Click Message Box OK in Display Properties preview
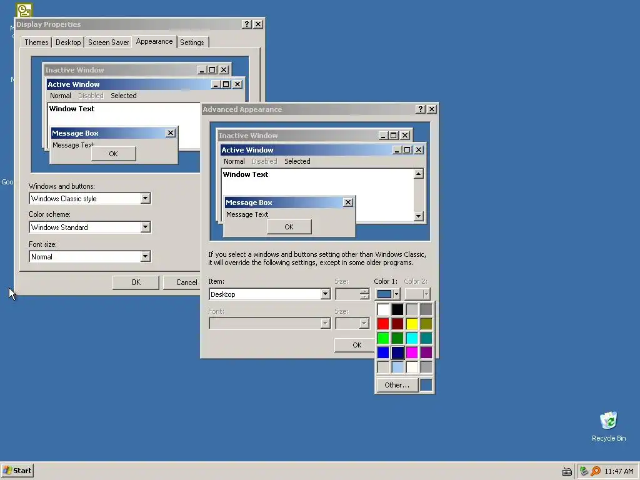This screenshot has height=480, width=640. [114, 154]
